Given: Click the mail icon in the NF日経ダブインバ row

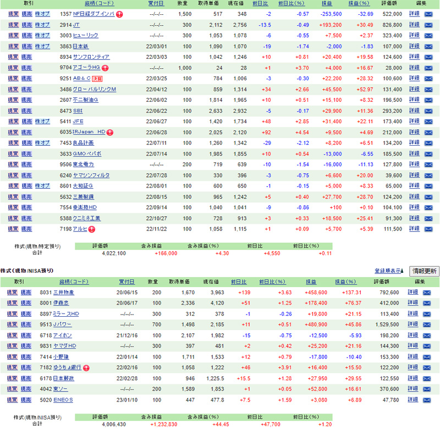Looking at the screenshot, I should click(x=428, y=14).
